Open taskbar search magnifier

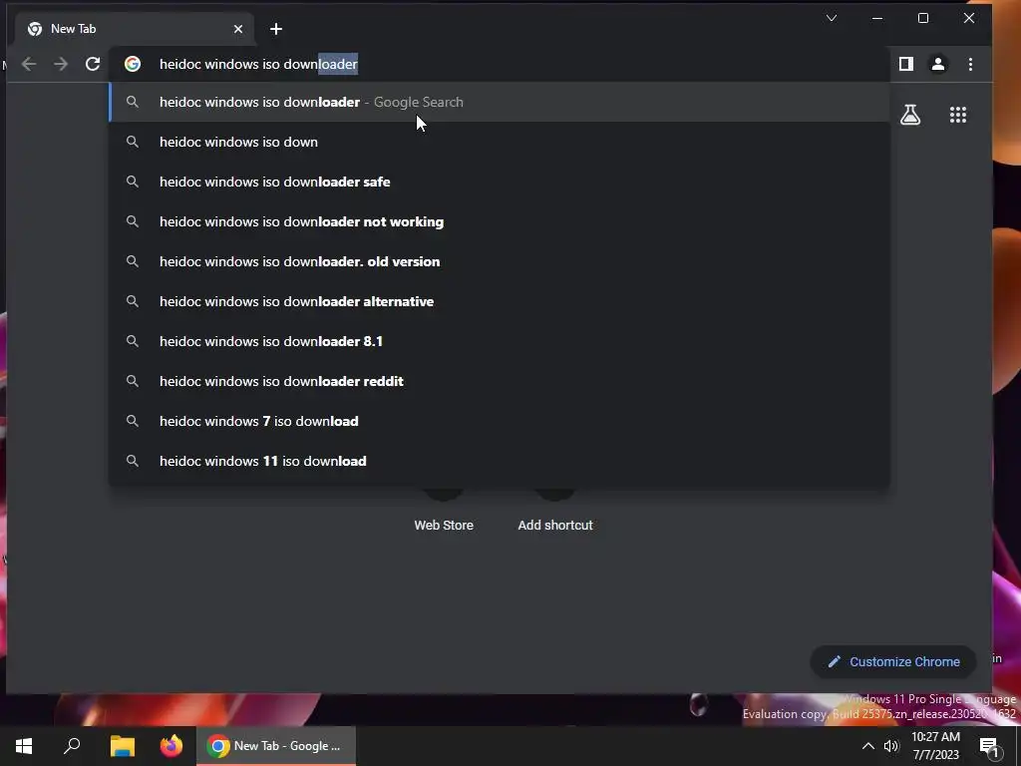coord(72,746)
